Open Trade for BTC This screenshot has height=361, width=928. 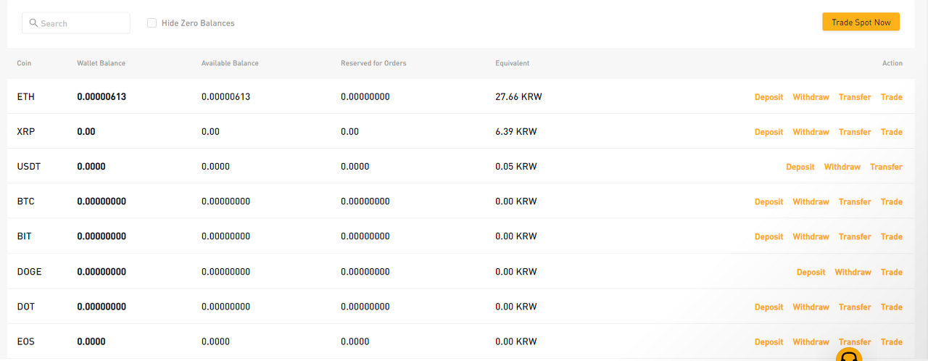[x=891, y=202]
